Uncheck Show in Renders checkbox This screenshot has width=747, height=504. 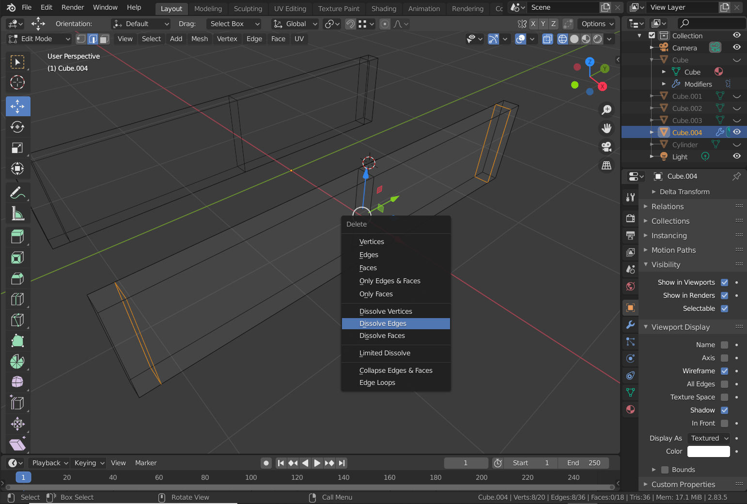point(725,295)
